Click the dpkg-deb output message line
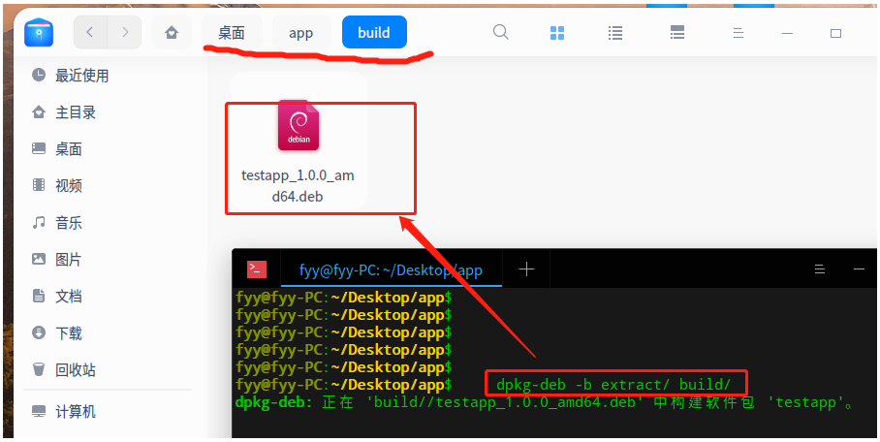The height and width of the screenshot is (442, 880). [x=545, y=402]
